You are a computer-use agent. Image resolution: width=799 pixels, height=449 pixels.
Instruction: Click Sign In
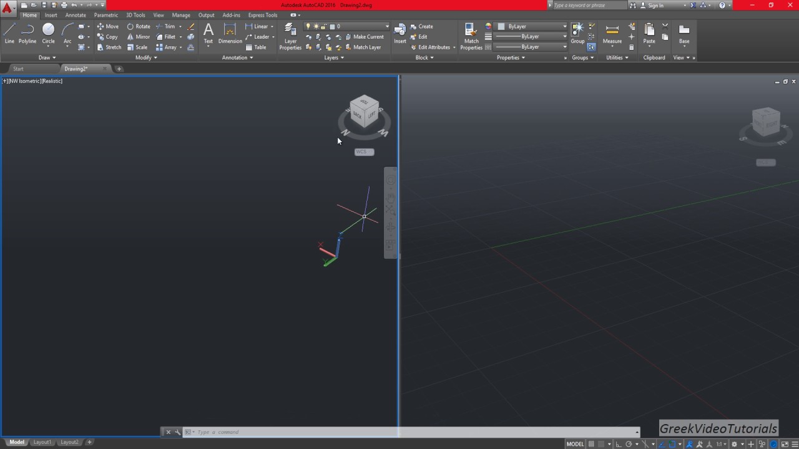656,5
